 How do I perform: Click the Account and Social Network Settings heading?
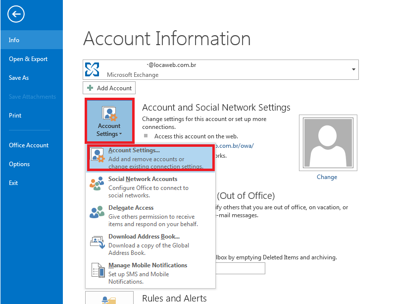point(216,108)
